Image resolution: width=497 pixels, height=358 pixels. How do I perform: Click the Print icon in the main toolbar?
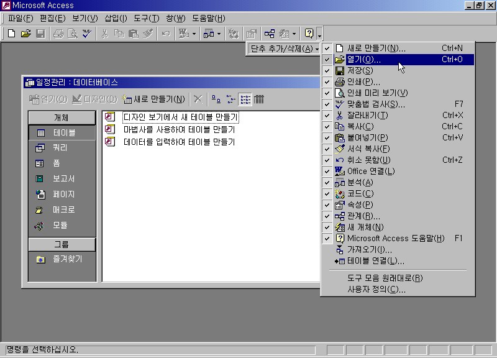tap(58, 34)
